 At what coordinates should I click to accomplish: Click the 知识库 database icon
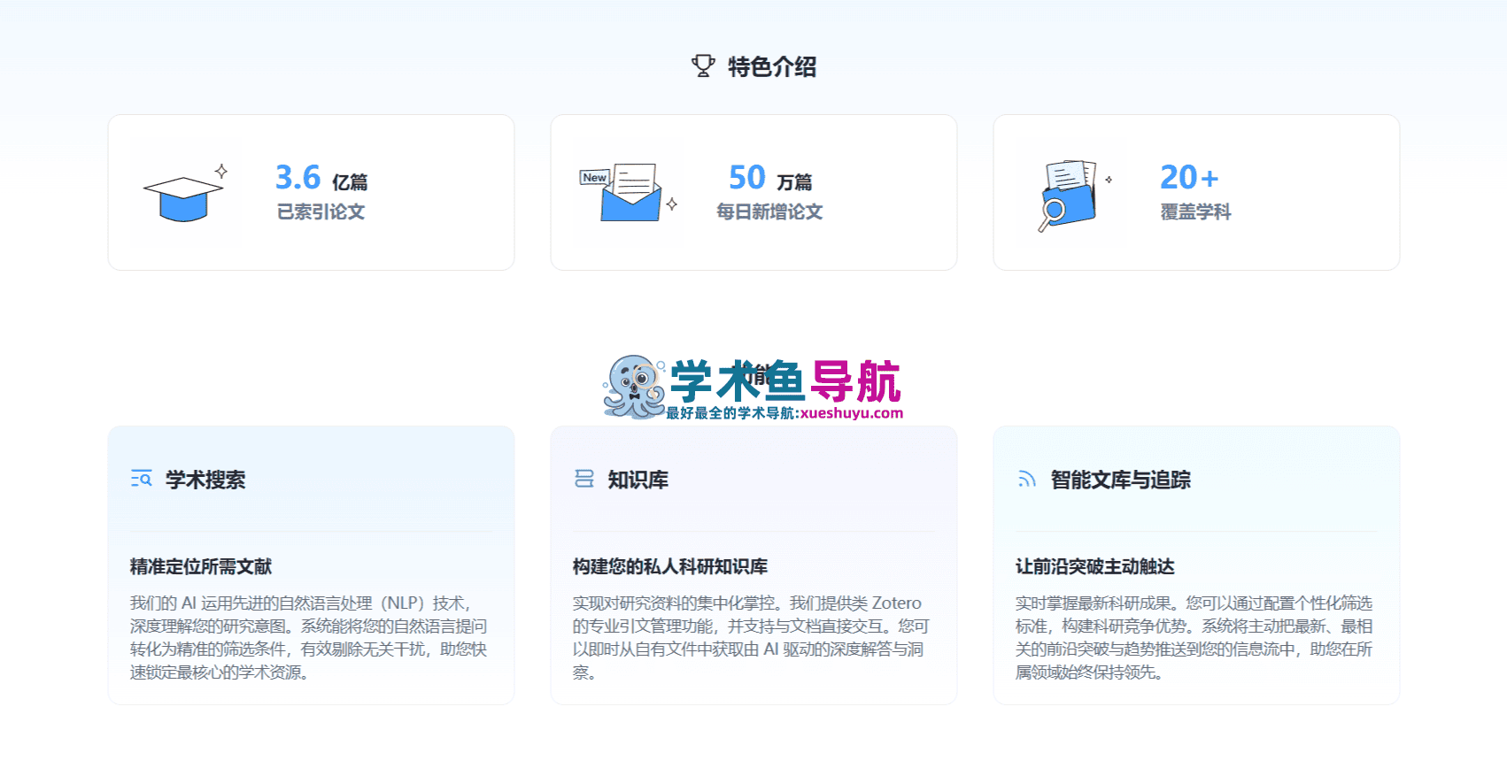(584, 479)
